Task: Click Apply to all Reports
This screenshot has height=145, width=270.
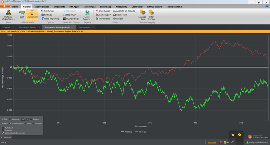Action: tap(124, 11)
